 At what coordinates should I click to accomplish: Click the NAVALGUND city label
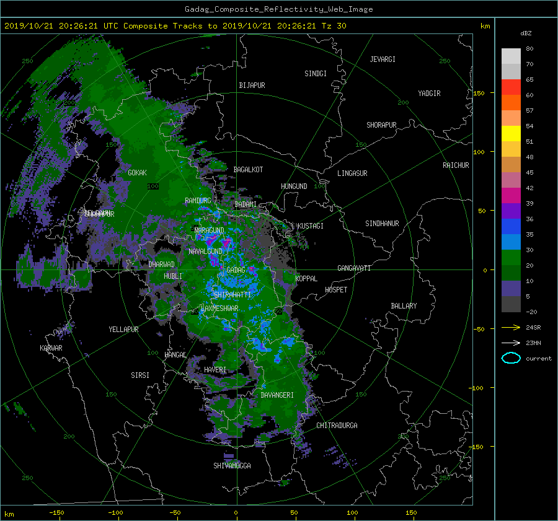point(205,251)
